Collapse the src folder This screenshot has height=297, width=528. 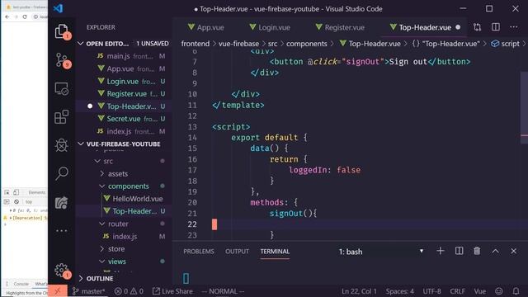(x=97, y=161)
